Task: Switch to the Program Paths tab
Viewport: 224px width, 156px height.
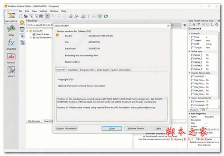Action: click(x=87, y=70)
